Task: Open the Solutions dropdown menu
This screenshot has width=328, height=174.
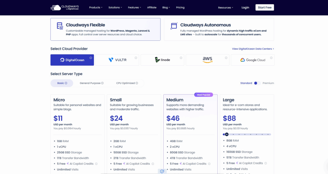Action: 115,7
